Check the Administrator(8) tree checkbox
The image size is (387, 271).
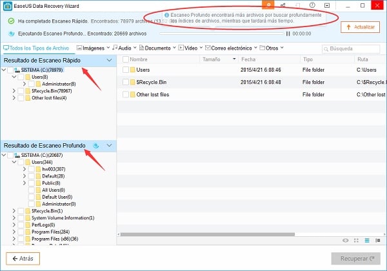[31, 84]
